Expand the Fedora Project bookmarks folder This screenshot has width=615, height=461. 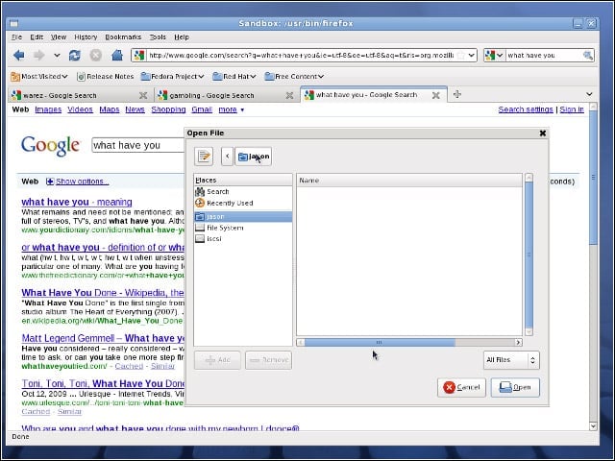tap(173, 77)
